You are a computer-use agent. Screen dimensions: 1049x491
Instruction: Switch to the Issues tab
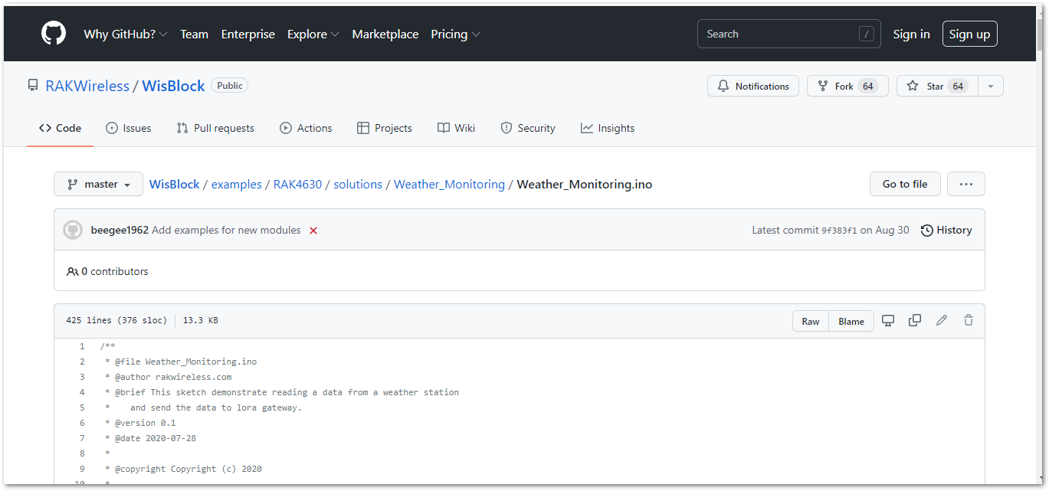click(x=129, y=128)
